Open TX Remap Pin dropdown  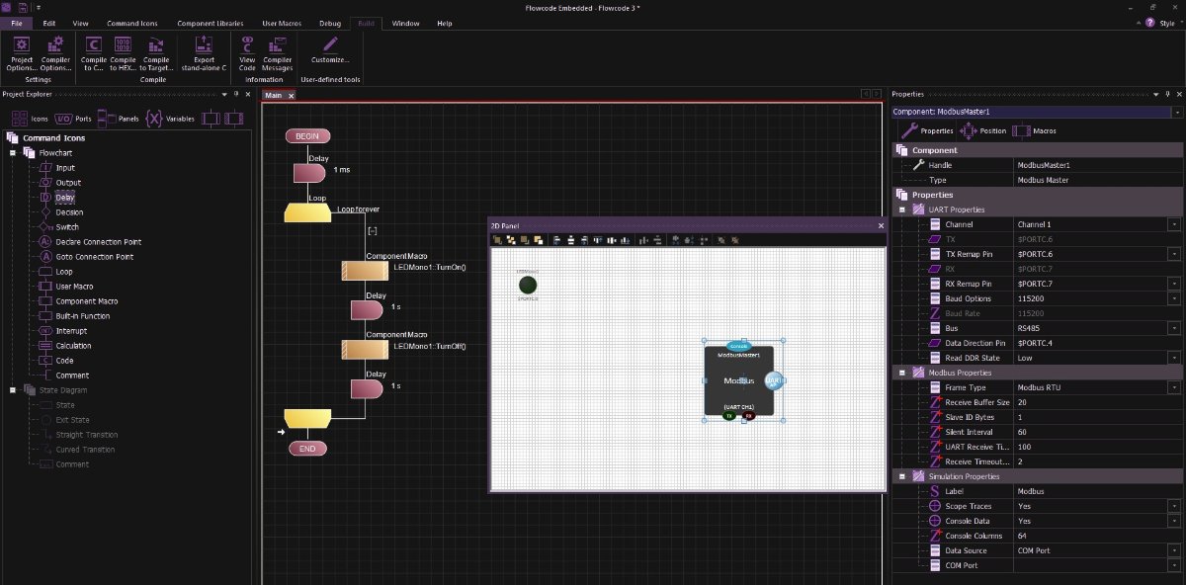coord(1175,254)
